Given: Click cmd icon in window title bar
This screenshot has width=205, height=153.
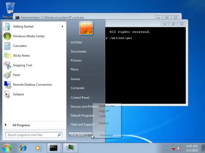Looking at the screenshot, I should pos(17,18).
